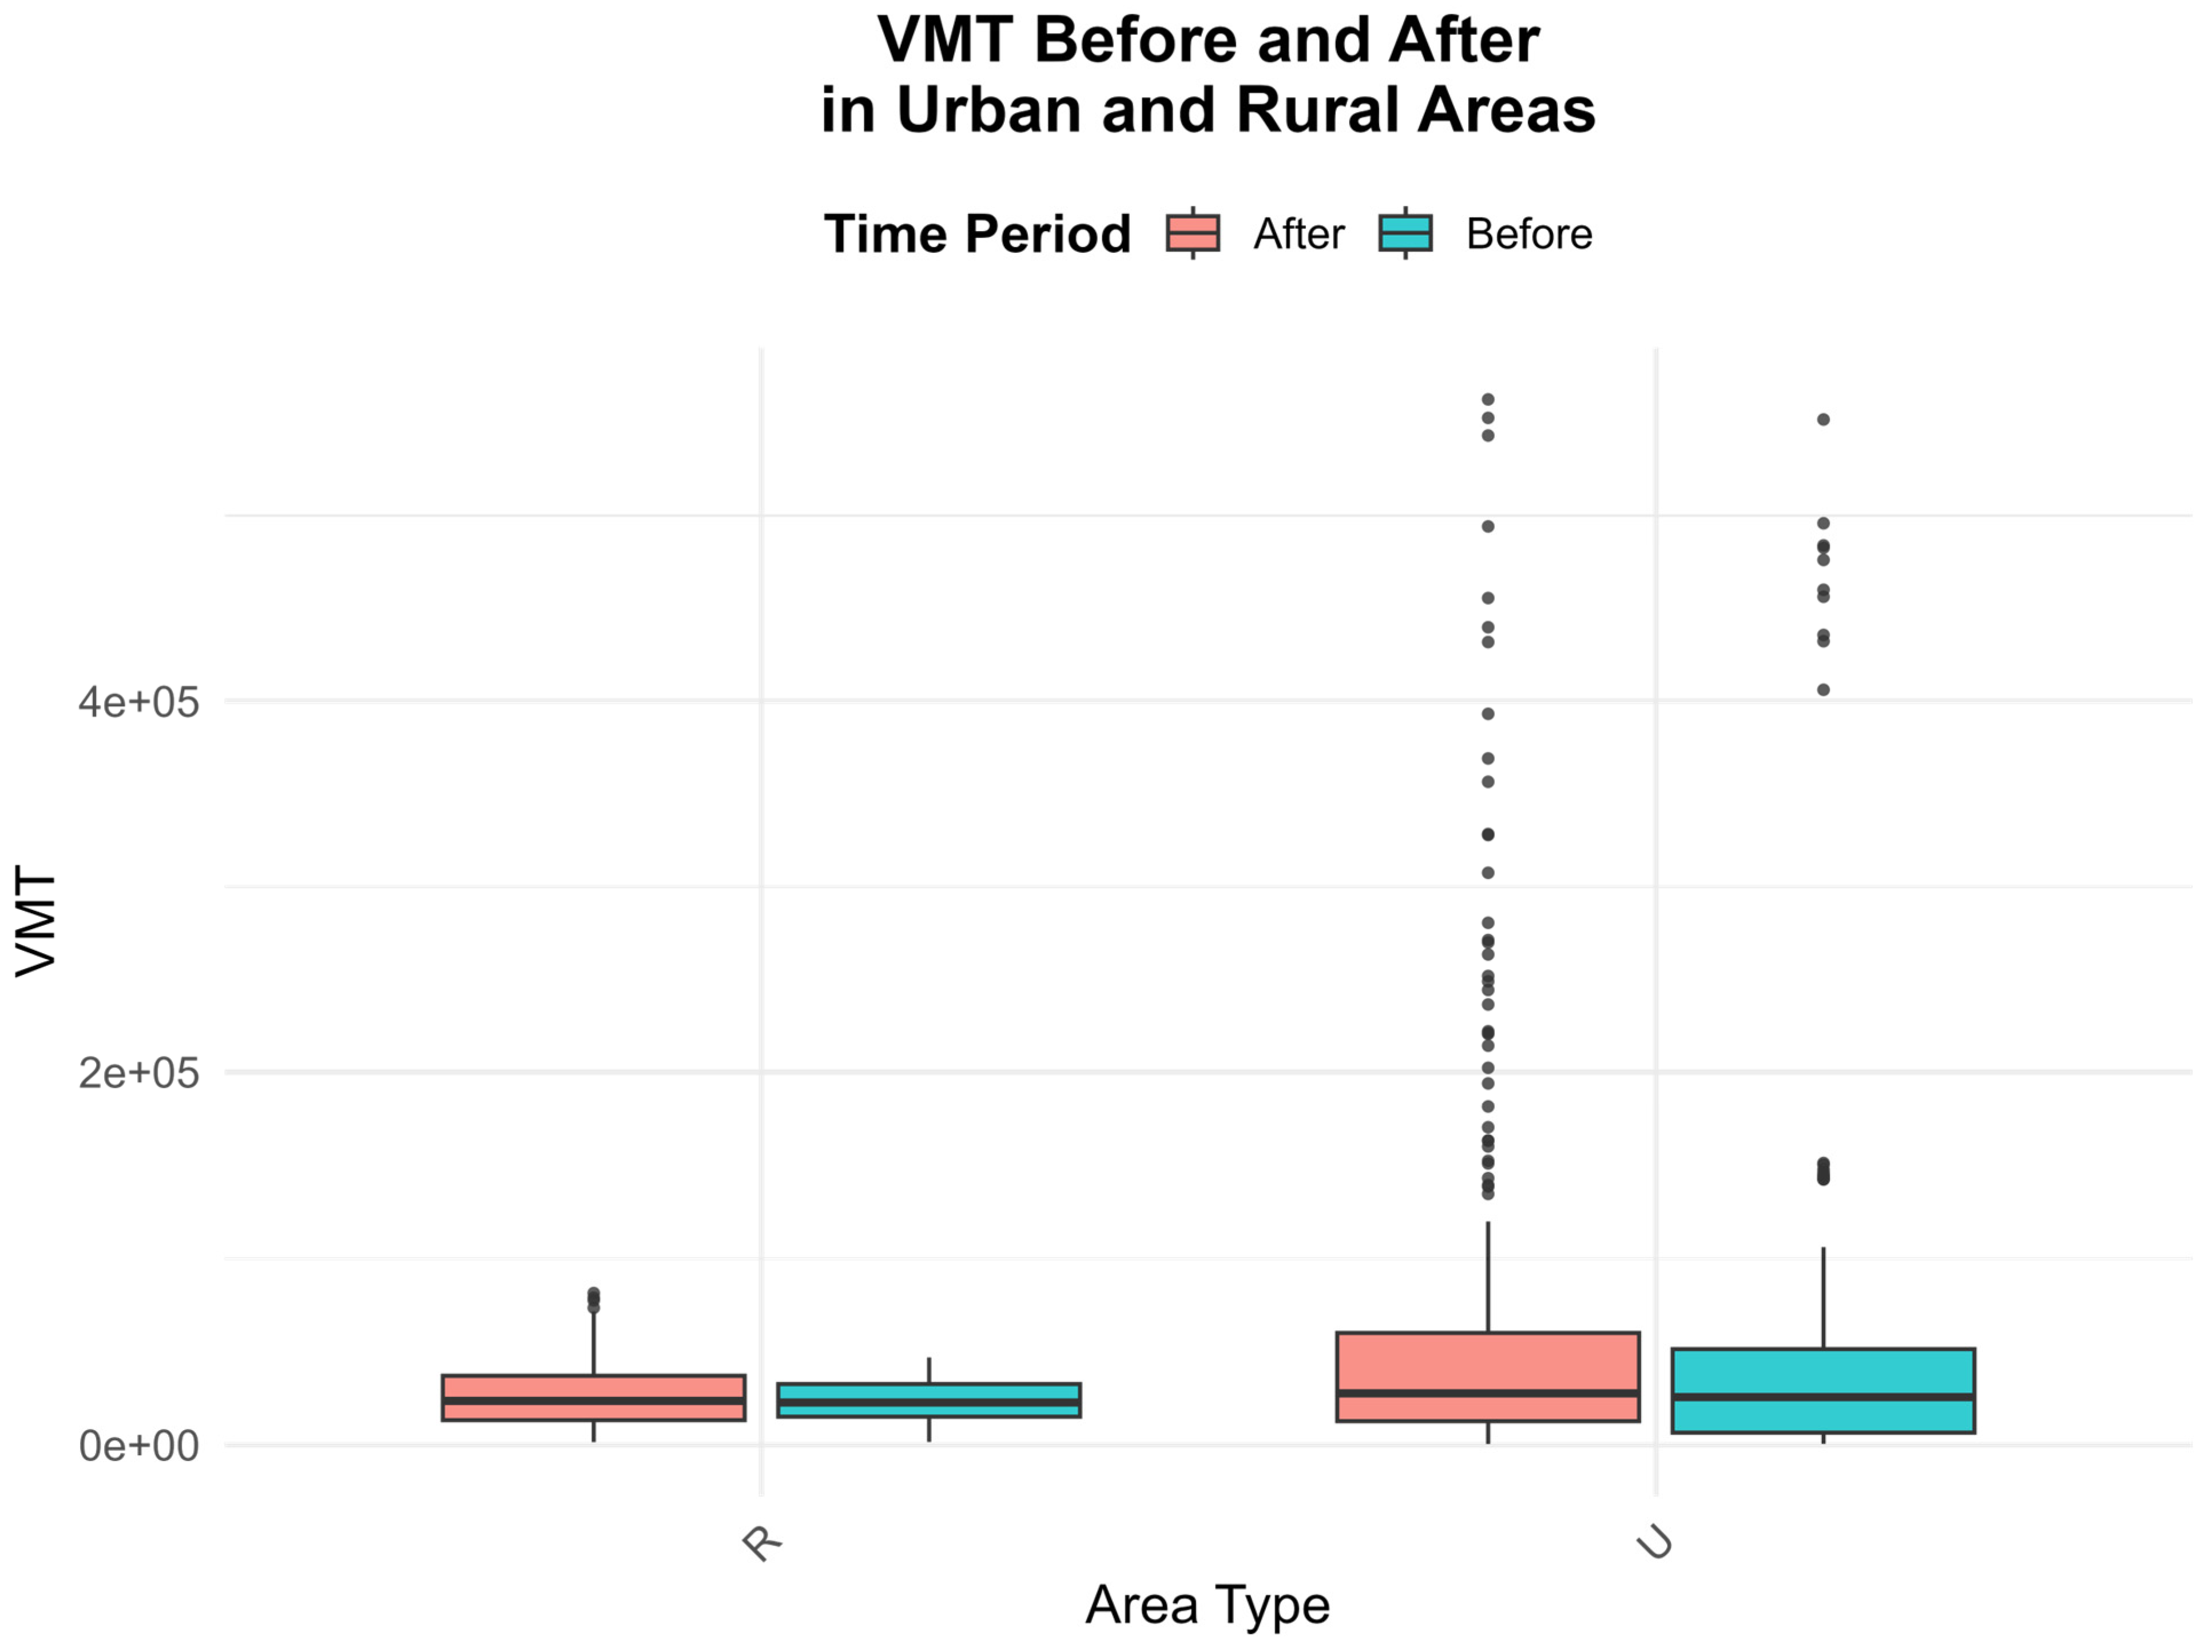Click the chart title "VMT Before and After"

tap(1208, 42)
